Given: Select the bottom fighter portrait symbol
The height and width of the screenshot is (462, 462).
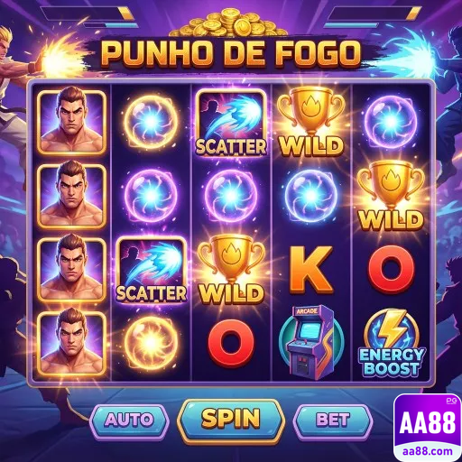Looking at the screenshot, I should click(71, 343).
